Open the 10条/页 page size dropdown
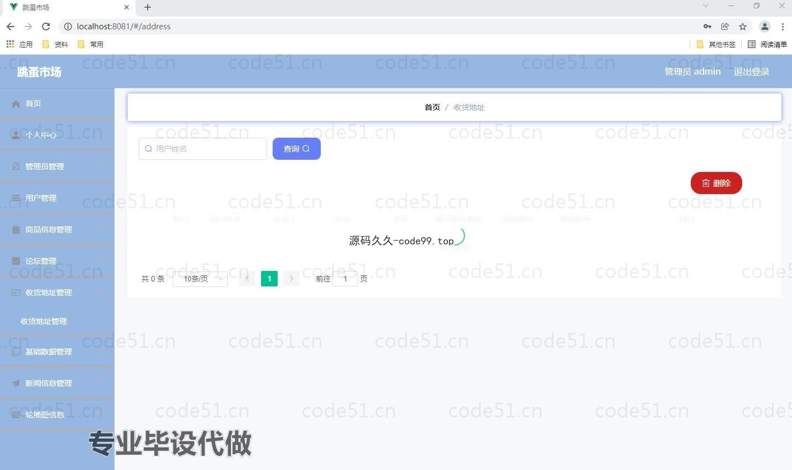Image resolution: width=792 pixels, height=470 pixels. [200, 279]
